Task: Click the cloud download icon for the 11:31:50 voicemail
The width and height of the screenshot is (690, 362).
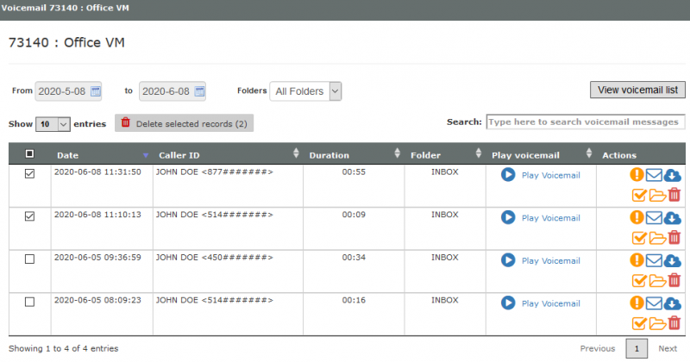Action: click(x=673, y=175)
